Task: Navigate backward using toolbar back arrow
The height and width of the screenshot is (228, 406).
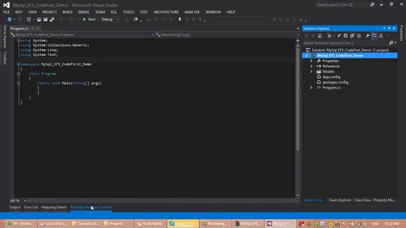Action: pyautogui.click(x=10, y=20)
